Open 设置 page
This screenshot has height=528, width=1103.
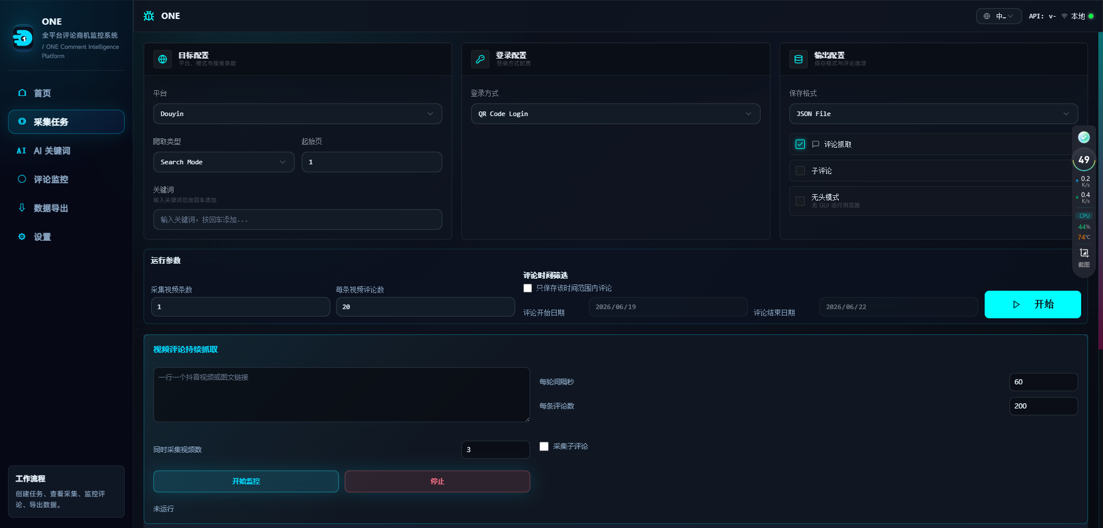(66, 237)
